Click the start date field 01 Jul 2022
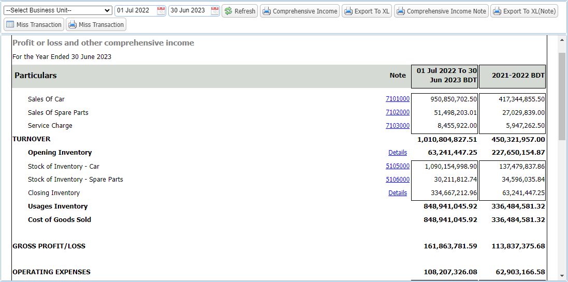Screen dimensions: 568x282 (x=136, y=10)
